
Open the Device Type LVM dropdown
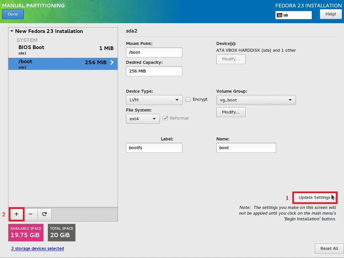[154, 100]
